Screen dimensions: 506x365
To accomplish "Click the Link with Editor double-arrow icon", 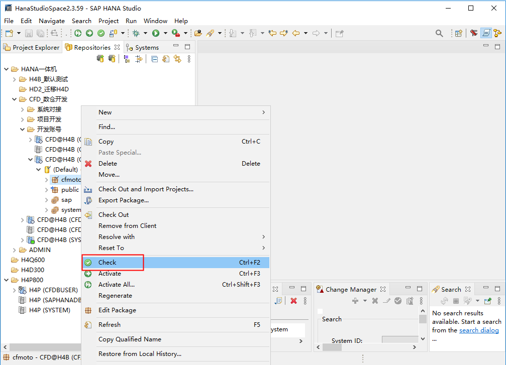I will click(177, 59).
